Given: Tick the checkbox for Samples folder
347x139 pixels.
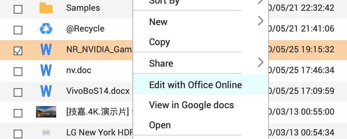Looking at the screenshot, I should click(x=18, y=9).
